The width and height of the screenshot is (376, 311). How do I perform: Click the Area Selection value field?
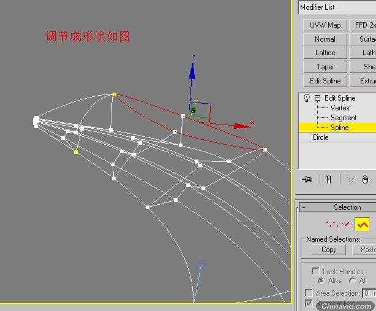coord(369,293)
